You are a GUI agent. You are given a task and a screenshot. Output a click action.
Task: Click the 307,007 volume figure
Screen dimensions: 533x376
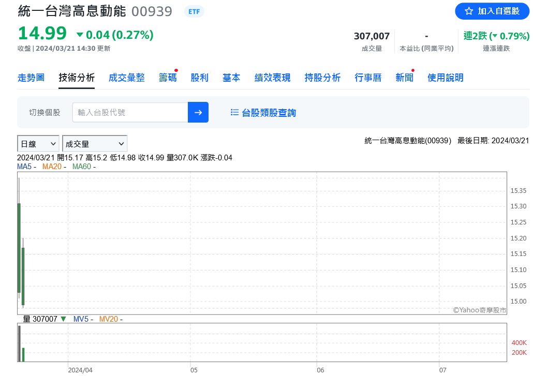pos(372,36)
